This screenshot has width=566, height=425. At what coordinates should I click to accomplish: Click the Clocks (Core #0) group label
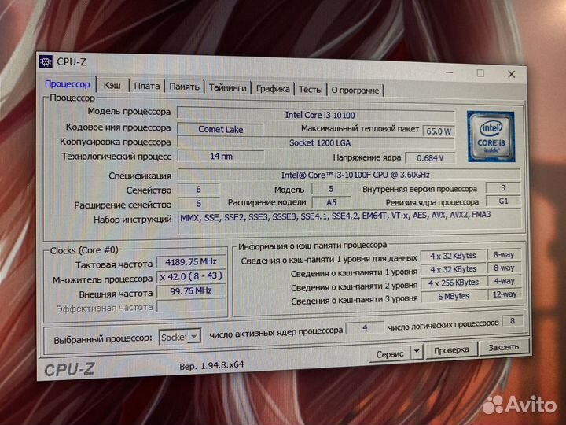[x=84, y=250]
